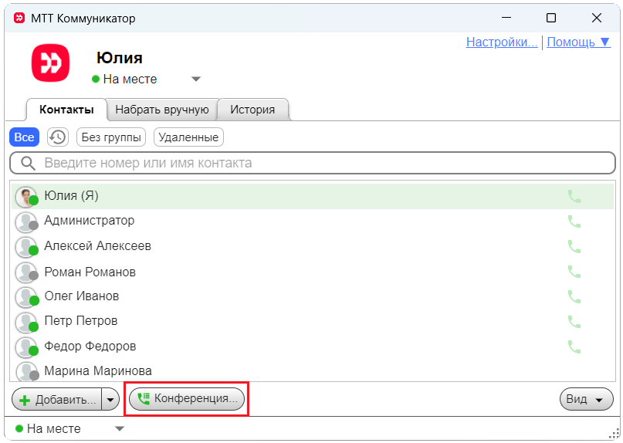The height and width of the screenshot is (443, 623).
Task: Click the call icon next to Администратор
Action: (574, 221)
